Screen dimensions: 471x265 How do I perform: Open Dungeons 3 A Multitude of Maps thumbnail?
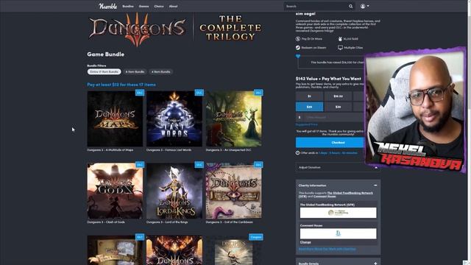pyautogui.click(x=115, y=119)
